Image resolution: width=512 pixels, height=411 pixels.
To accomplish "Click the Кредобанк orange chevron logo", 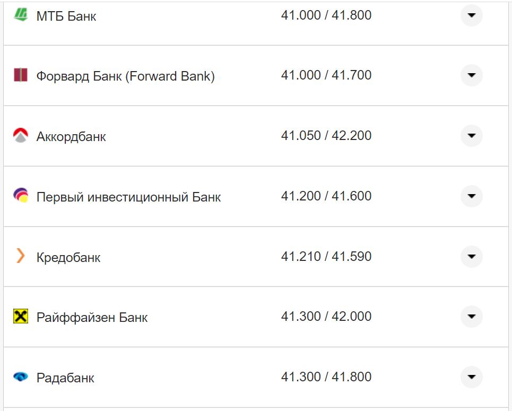I will (x=20, y=257).
